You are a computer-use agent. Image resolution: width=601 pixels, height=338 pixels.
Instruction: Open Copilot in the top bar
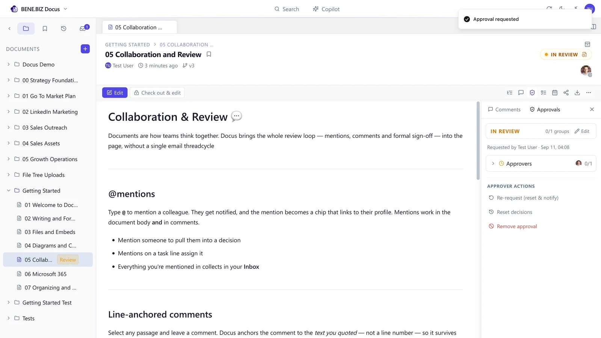pos(326,9)
